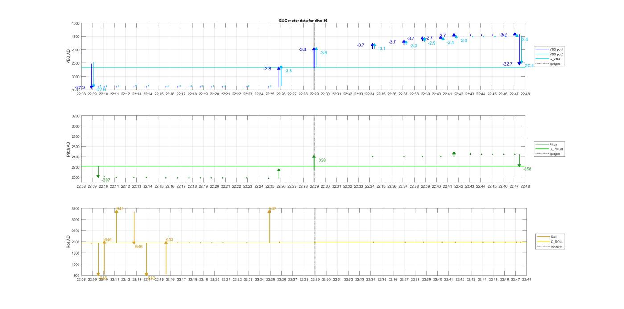
Task: Click the "-387" label on Pitch plot
Action: point(106,180)
